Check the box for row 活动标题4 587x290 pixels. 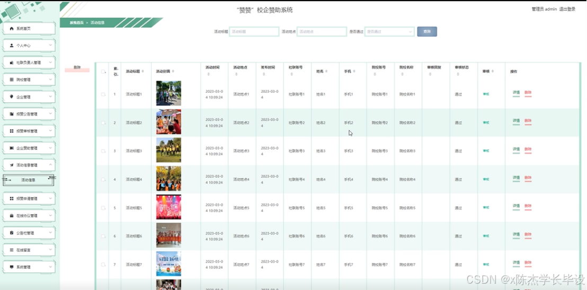click(103, 180)
